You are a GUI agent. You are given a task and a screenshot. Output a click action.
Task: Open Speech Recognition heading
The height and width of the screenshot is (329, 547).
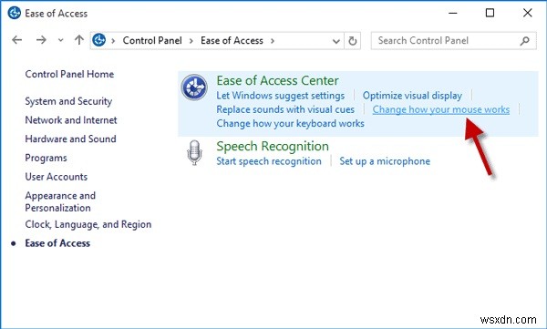tap(273, 146)
